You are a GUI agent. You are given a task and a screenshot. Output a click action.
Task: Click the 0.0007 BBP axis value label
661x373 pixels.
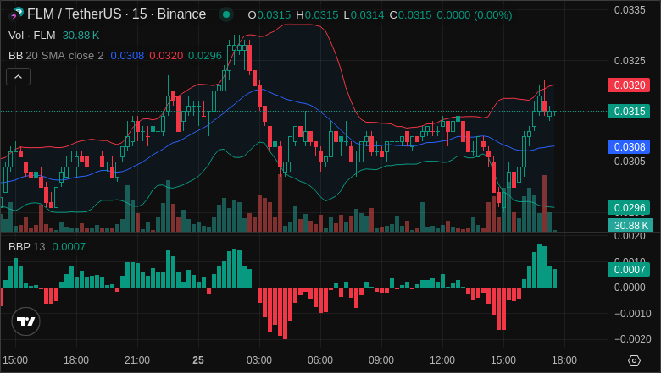coord(629,270)
